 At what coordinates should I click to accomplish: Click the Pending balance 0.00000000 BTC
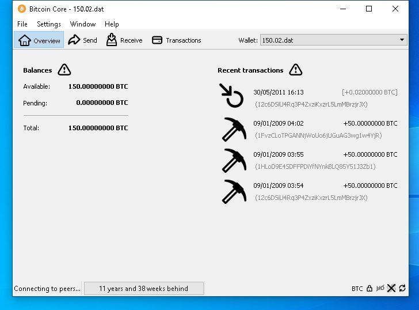[x=102, y=103]
